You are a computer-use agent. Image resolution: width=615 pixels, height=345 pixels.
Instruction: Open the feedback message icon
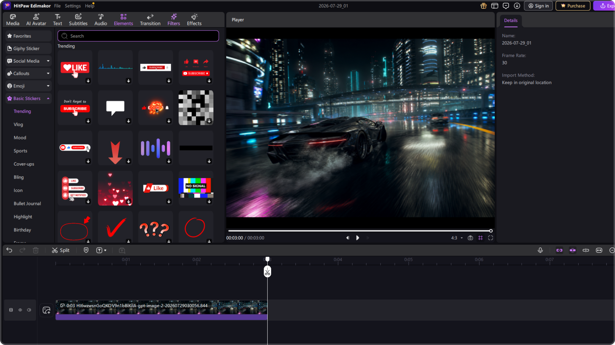pyautogui.click(x=506, y=6)
